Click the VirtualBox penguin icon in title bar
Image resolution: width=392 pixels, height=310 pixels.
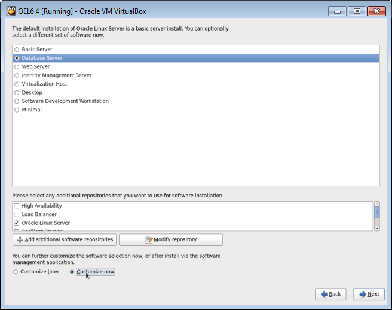pos(11,11)
